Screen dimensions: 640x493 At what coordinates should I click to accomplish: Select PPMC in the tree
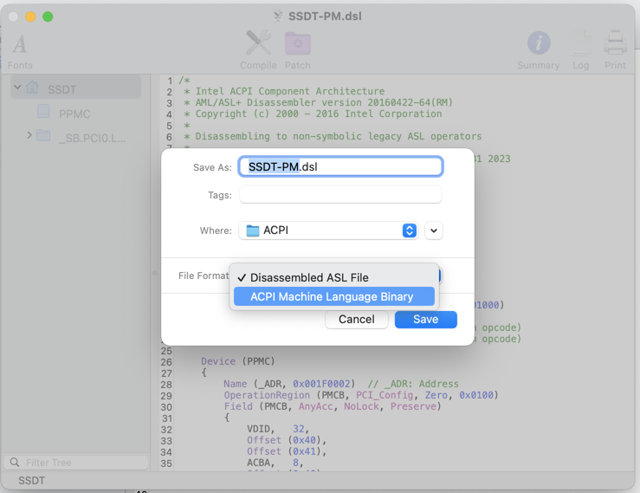coord(74,114)
